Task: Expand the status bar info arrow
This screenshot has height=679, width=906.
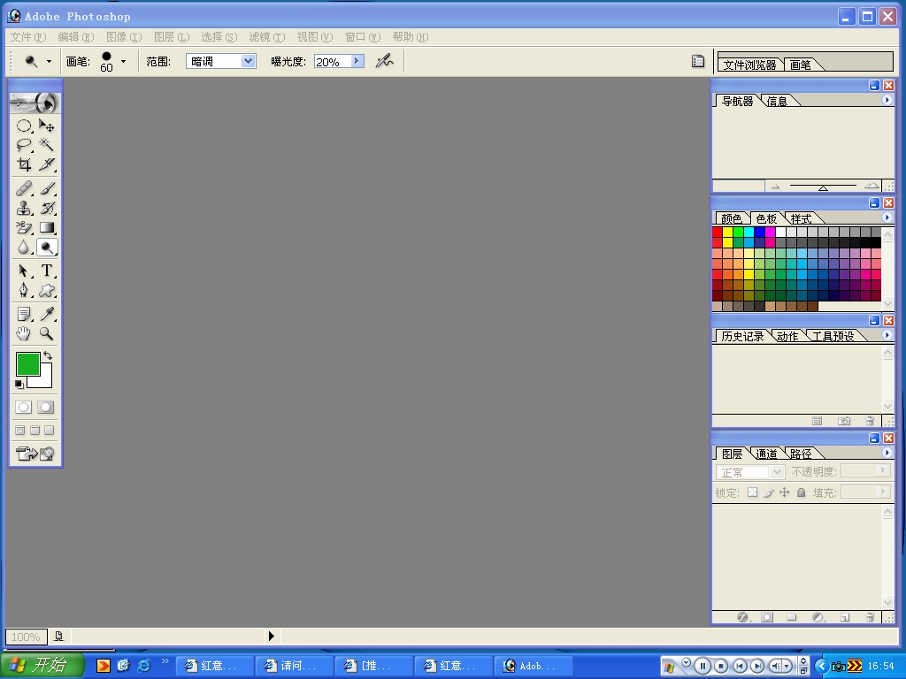Action: click(x=271, y=637)
